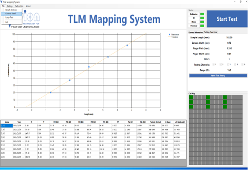Open the File menu
The height and width of the screenshot is (170, 248).
[x=3, y=6]
